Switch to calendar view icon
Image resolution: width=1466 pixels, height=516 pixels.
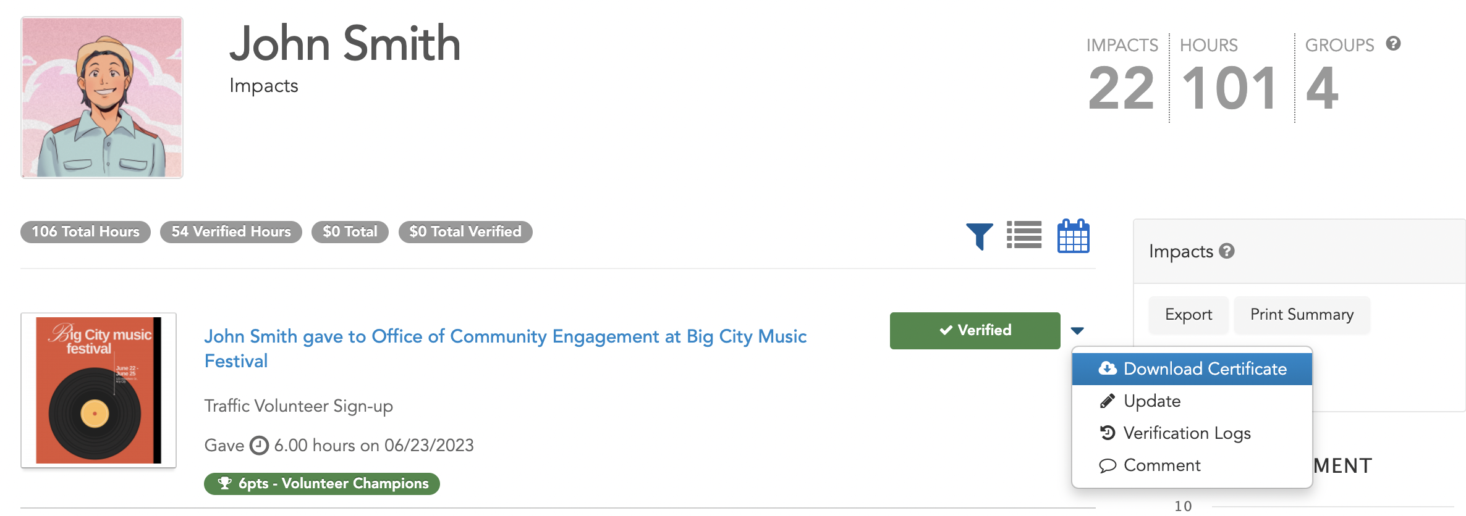[x=1073, y=235]
